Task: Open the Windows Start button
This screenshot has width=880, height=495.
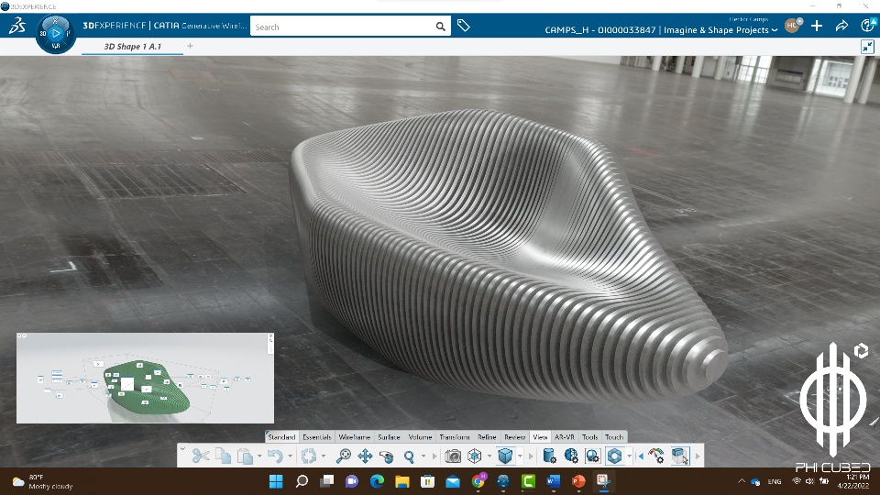Action: 276,481
